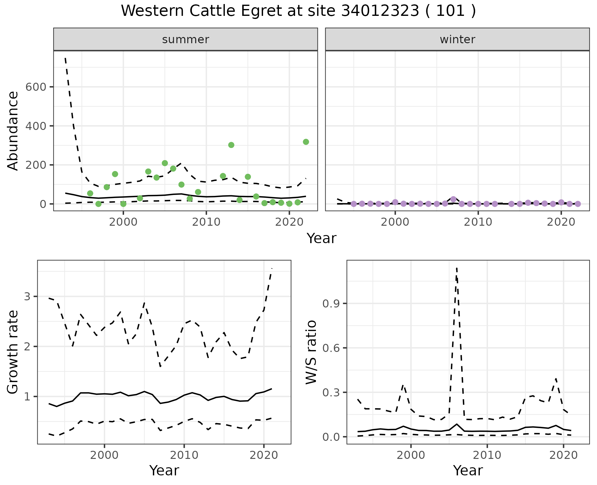Screen dimensions: 597x485
Task: Click the chart title text
Action: click(298, 11)
